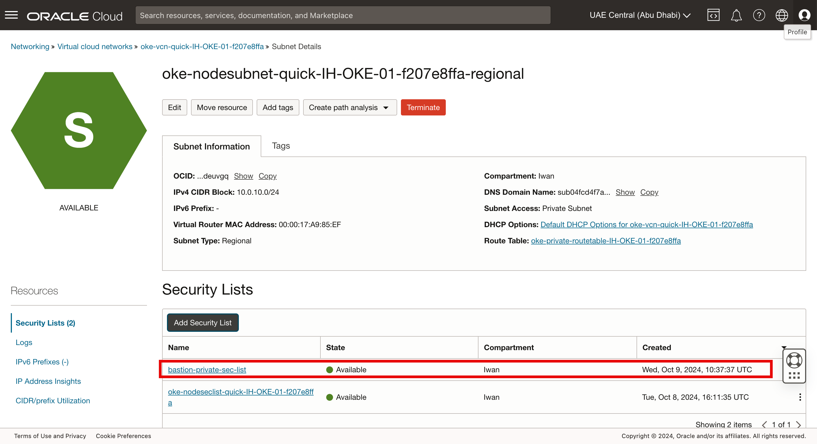This screenshot has height=444, width=817.
Task: Expand the UAE Central region selector
Action: pyautogui.click(x=639, y=15)
